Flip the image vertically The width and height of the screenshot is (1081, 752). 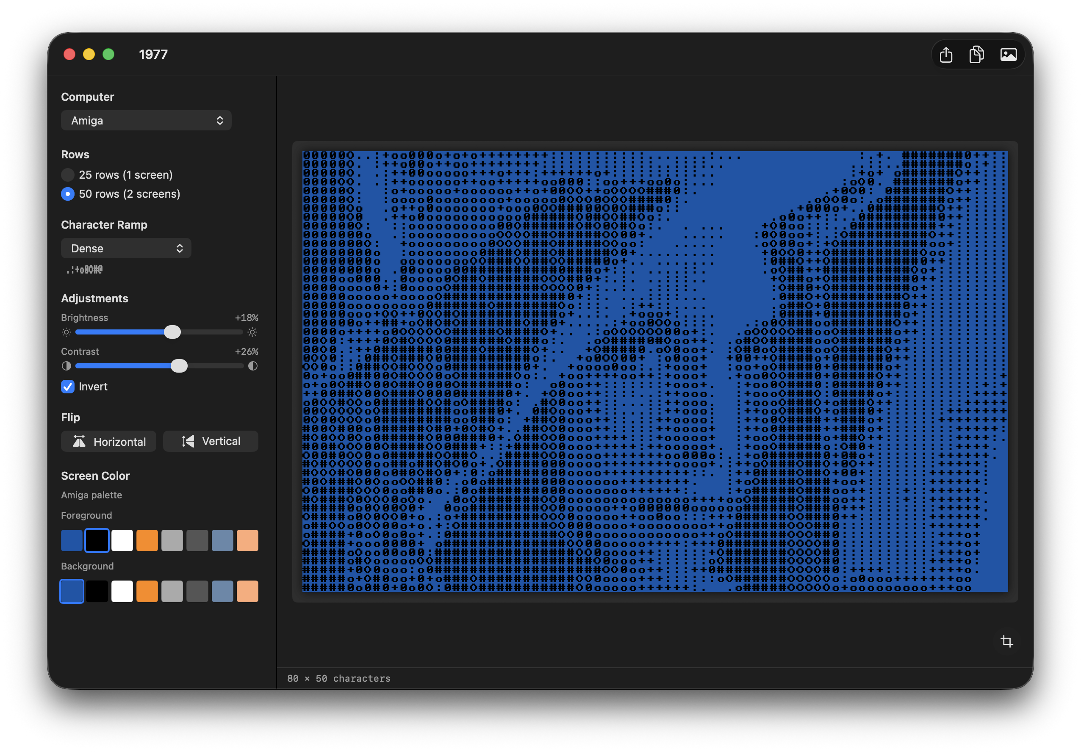coord(211,441)
